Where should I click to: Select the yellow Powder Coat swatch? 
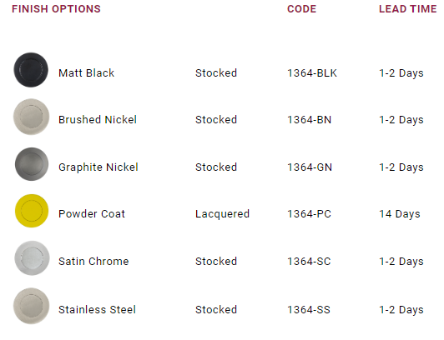point(32,211)
